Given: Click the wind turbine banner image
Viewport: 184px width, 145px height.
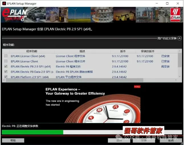Looking at the screenshot, I should tap(79, 15).
